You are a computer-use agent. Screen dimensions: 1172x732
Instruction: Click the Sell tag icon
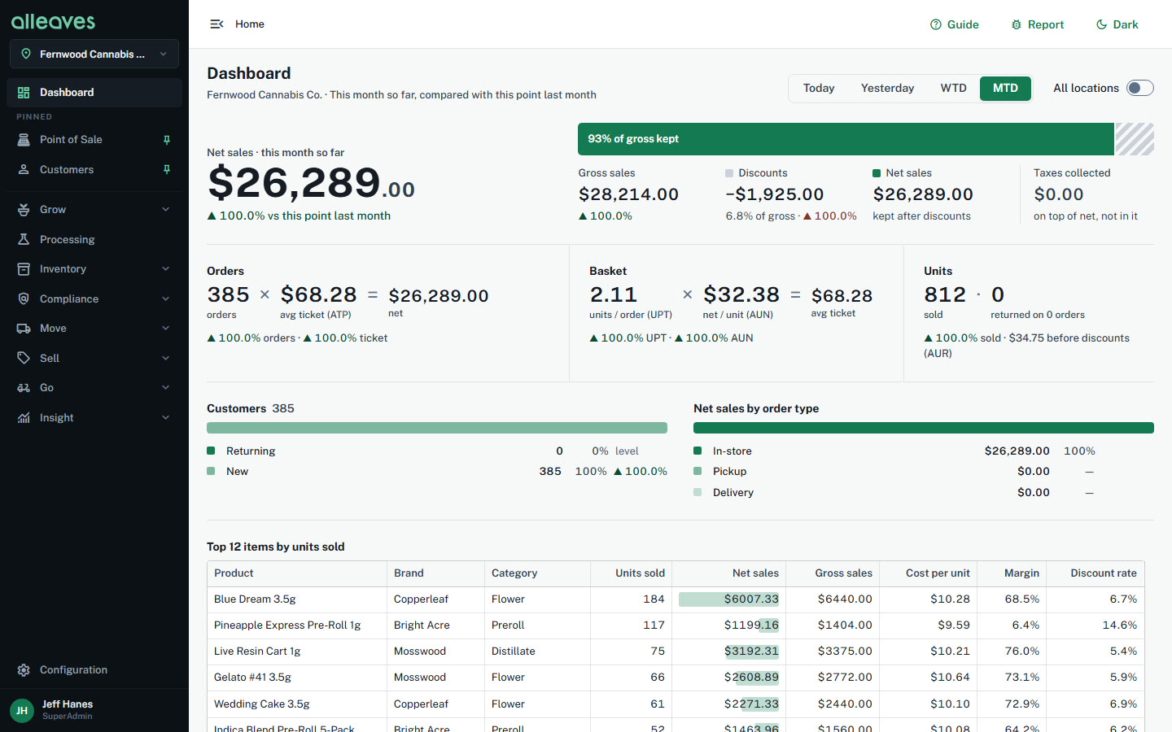point(24,359)
